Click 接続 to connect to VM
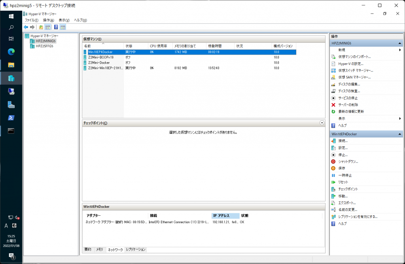The image size is (405, 264). click(343, 141)
